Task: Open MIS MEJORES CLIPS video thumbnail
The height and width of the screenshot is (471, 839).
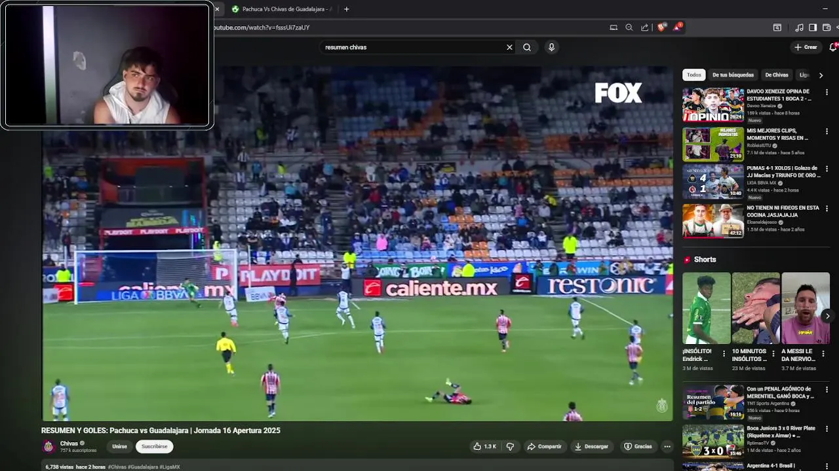Action: coord(713,144)
